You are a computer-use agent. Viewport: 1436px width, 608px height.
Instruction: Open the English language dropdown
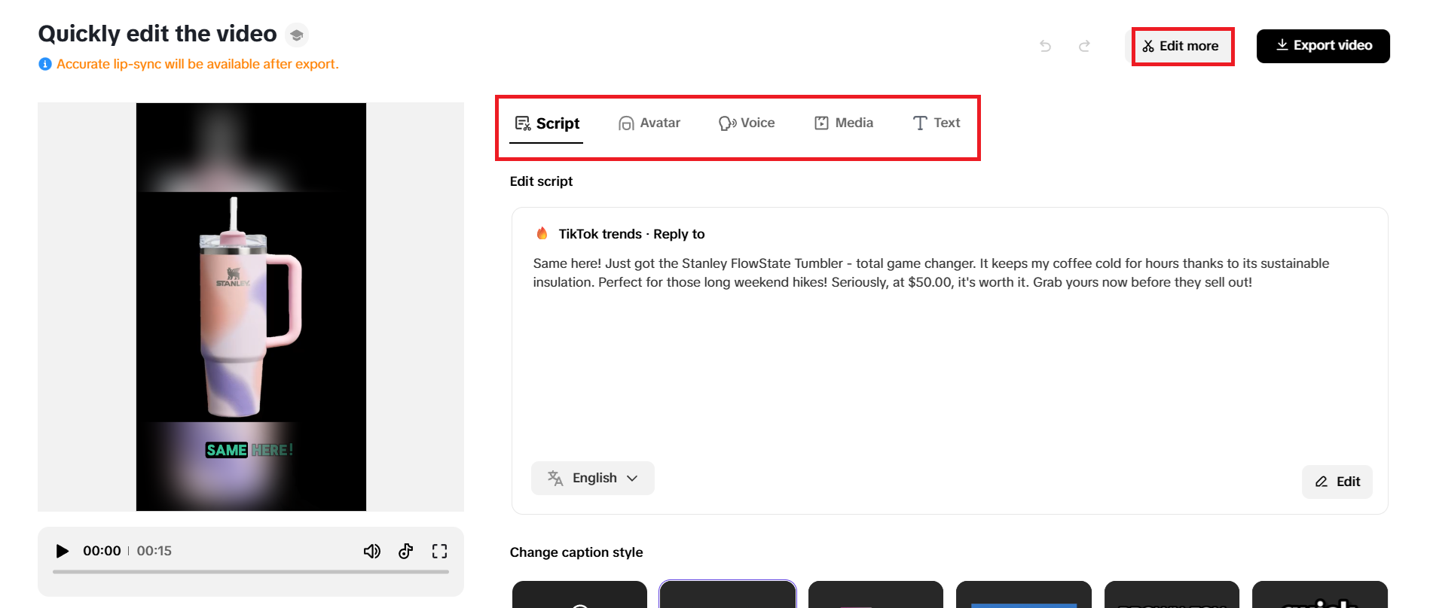(592, 478)
